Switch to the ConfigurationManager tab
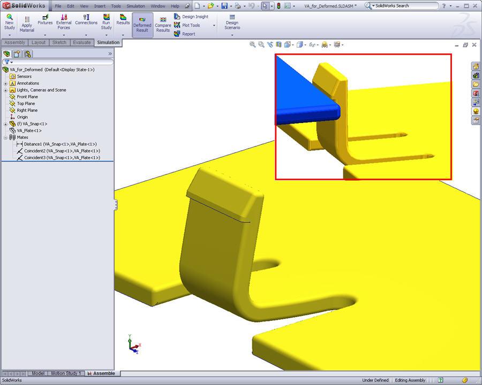This screenshot has height=385, width=482. [28, 54]
